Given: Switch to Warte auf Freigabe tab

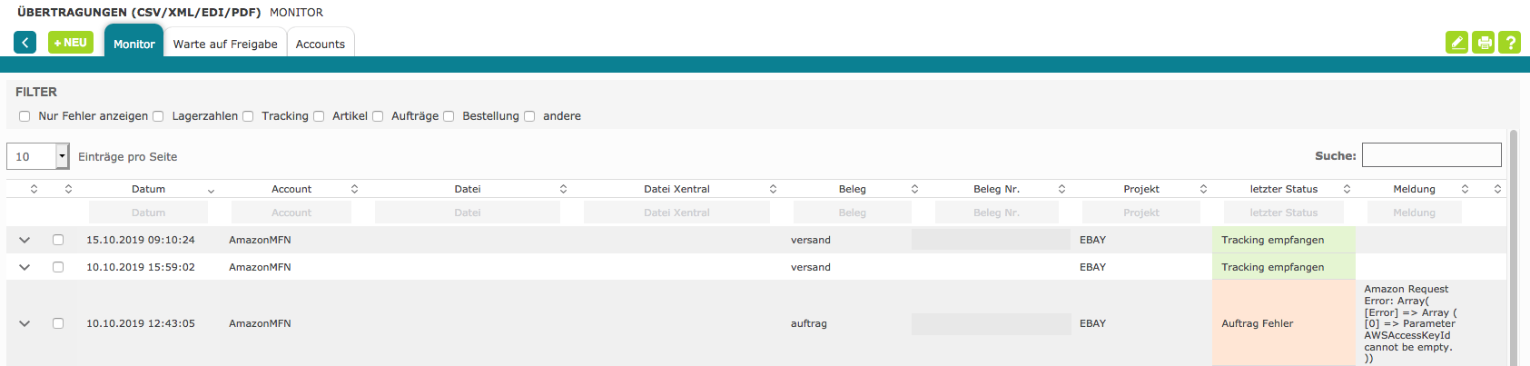Looking at the screenshot, I should [225, 44].
